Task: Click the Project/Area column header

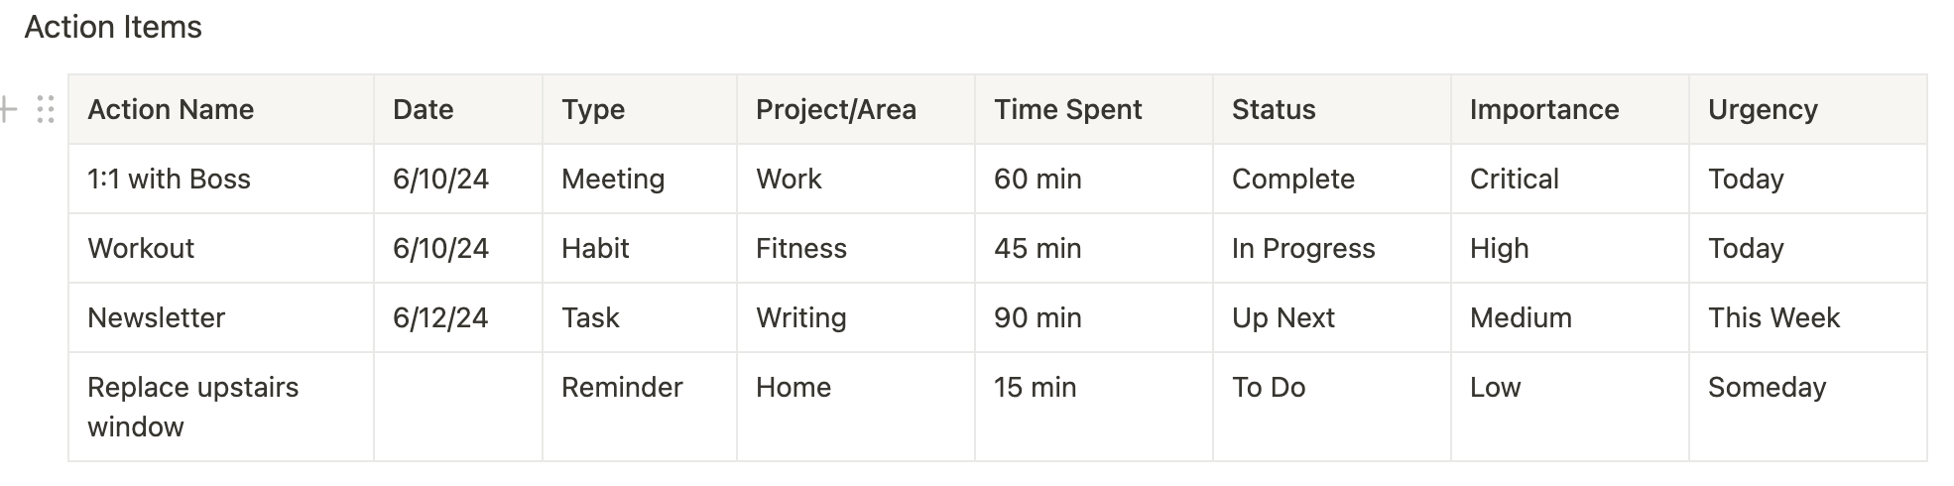Action: point(856,109)
